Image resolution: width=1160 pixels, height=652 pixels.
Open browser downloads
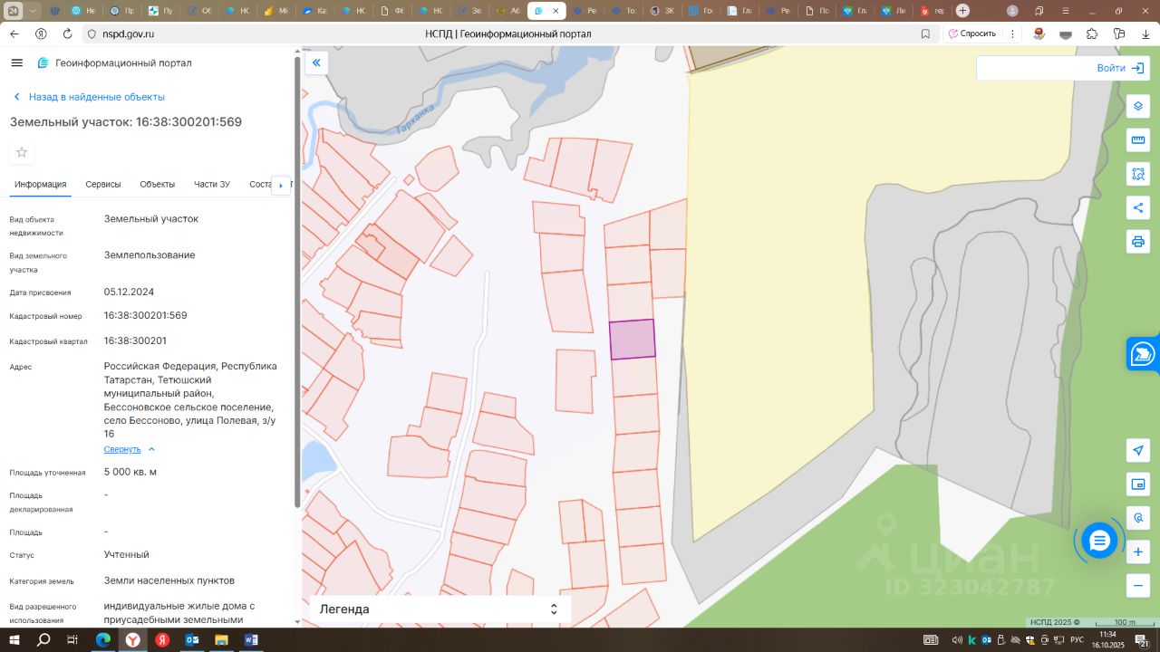1145,34
